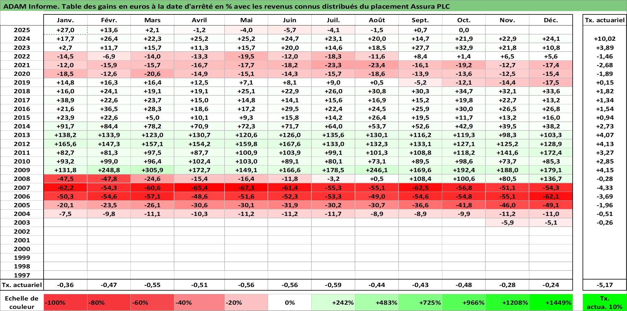
Task: Click the 2012 year row label
Action: (x=22, y=144)
